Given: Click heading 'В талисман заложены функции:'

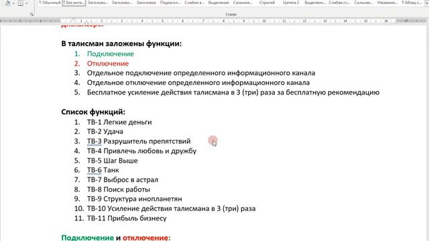Looking at the screenshot, I should coord(121,44).
